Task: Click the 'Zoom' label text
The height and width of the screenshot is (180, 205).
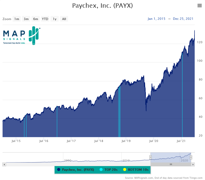Action: [x=7, y=19]
